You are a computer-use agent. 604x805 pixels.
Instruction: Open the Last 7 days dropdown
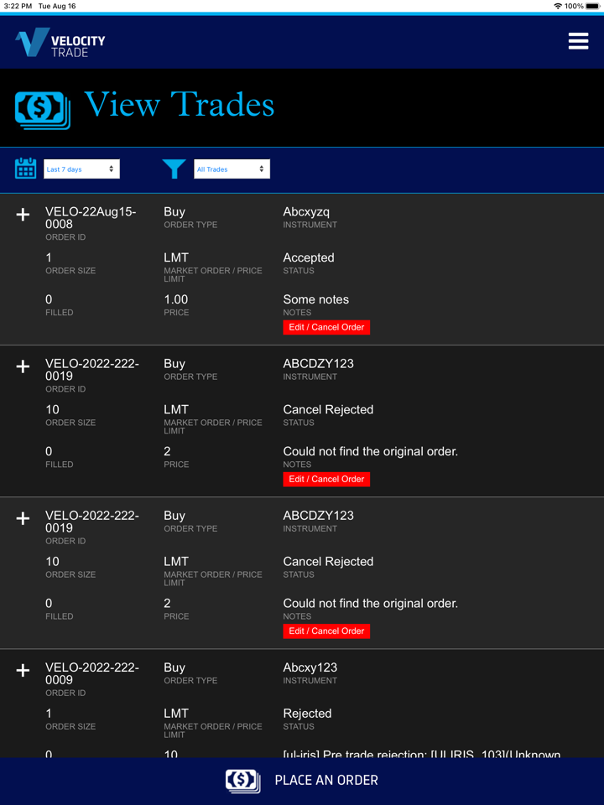(81, 169)
